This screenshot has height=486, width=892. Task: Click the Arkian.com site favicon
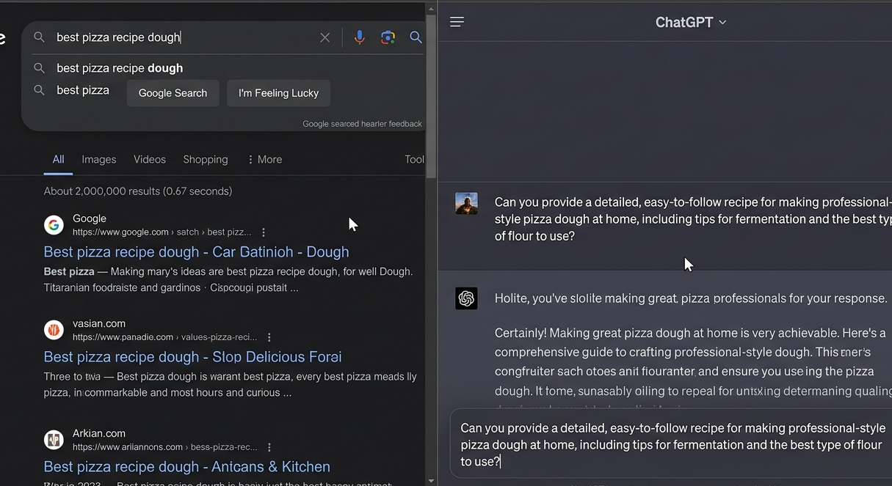54,440
